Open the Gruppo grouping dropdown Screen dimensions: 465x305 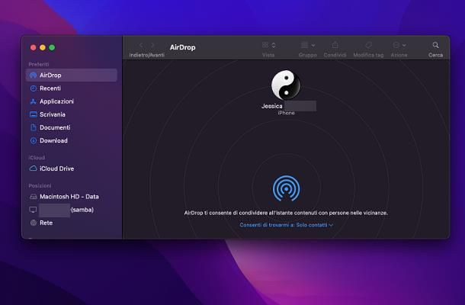(308, 45)
